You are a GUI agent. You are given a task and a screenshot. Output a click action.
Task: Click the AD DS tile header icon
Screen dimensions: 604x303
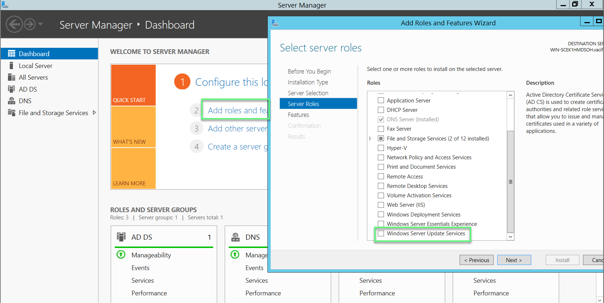(x=121, y=237)
